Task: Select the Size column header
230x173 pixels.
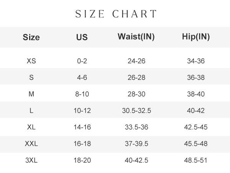Action: [31, 37]
